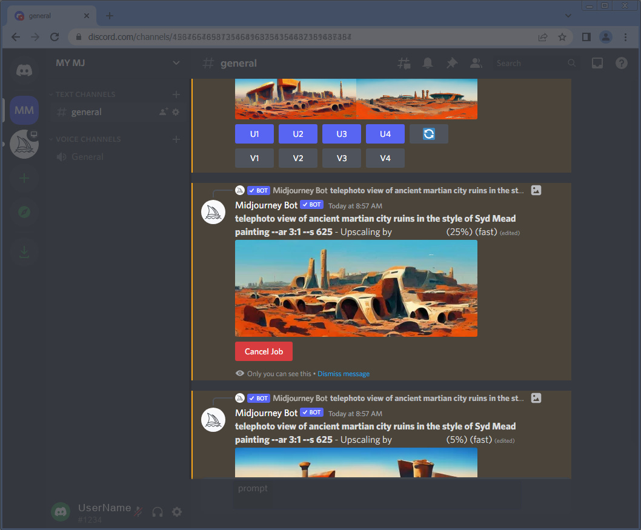Click the re-roll refresh button
This screenshot has height=530, width=641.
tap(429, 134)
